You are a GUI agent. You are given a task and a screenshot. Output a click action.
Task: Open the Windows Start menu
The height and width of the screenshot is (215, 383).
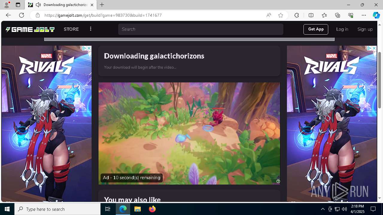(x=7, y=209)
